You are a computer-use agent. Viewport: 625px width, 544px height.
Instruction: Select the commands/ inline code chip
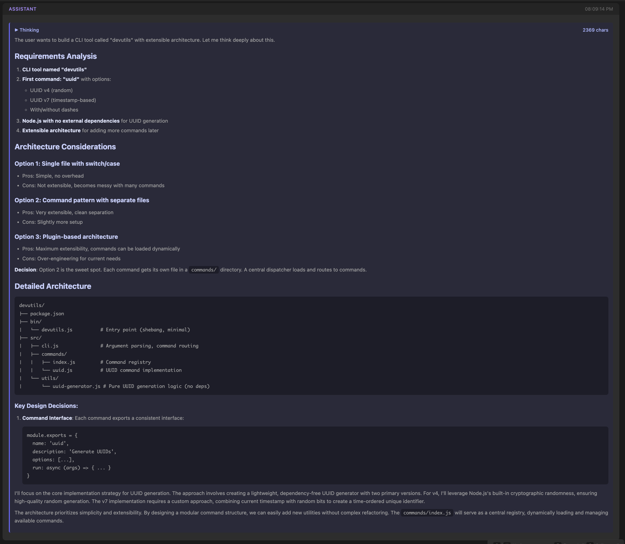pos(204,270)
